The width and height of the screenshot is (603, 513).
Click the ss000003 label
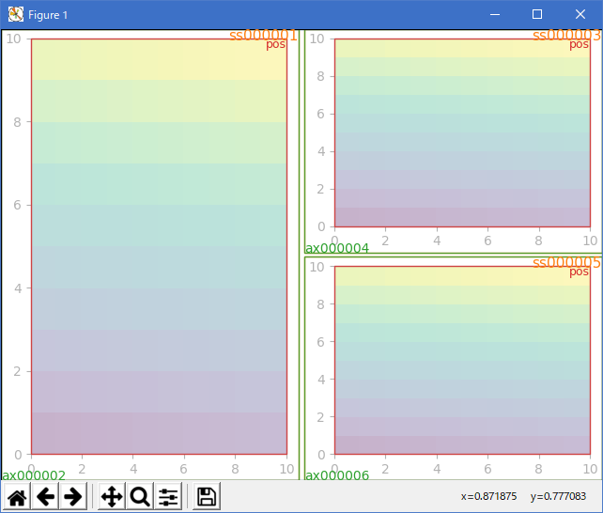coord(566,36)
